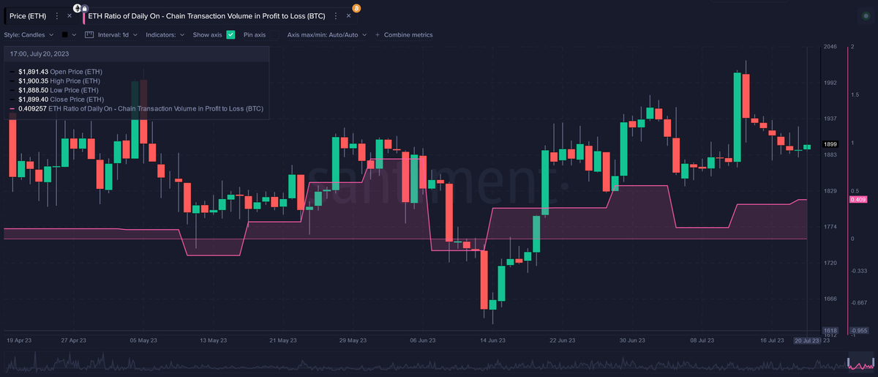Click the 1899 current price label on axis
Image resolution: width=878 pixels, height=377 pixels.
[x=830, y=145]
